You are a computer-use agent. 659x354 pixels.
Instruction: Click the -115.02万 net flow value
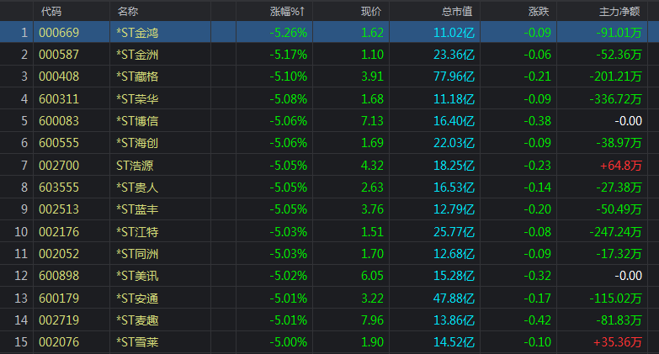tap(616, 299)
